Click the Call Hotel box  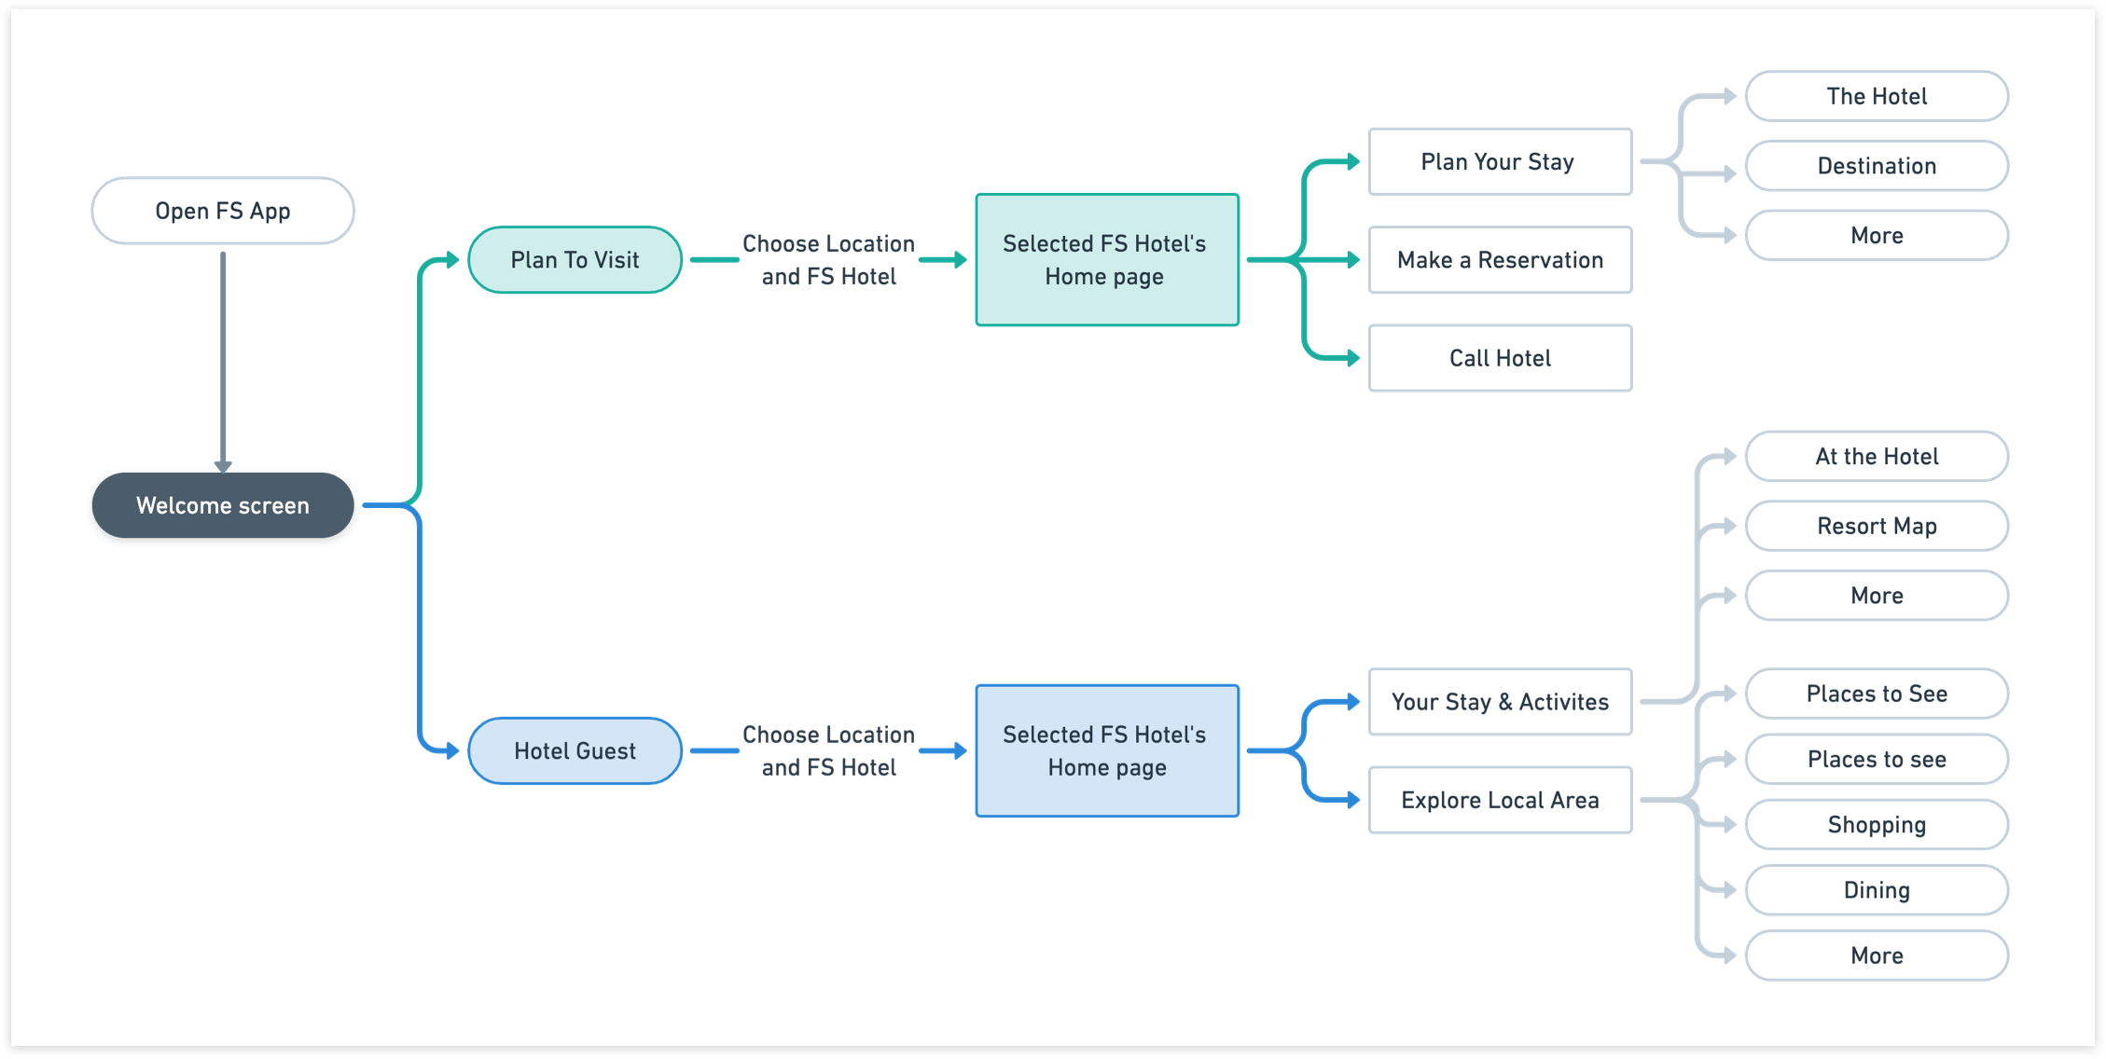pyautogui.click(x=1499, y=358)
